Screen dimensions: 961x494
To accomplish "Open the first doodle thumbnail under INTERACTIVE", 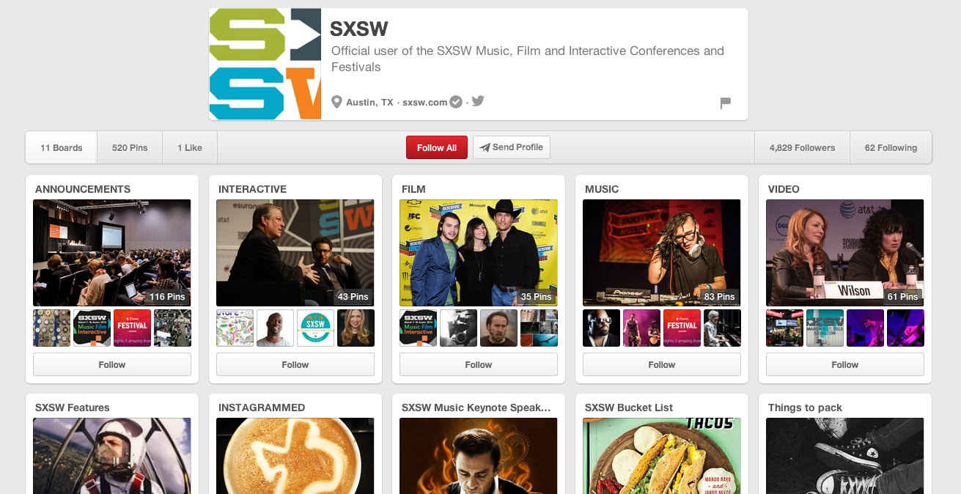I will coord(235,328).
